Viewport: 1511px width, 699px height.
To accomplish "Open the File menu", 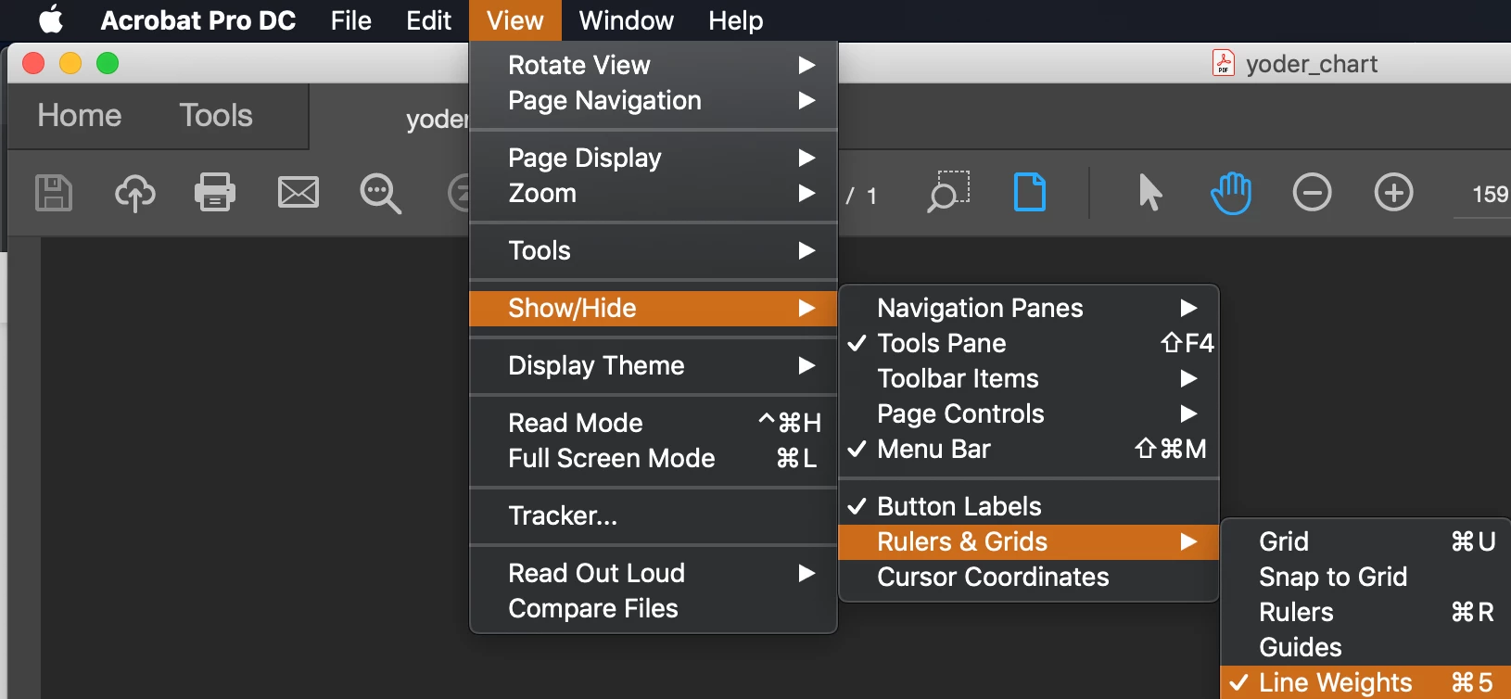I will click(350, 20).
